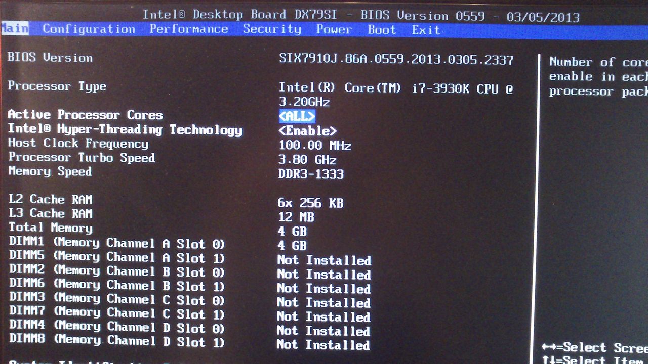This screenshot has height=364, width=648.
Task: Click the Memory Speed label
Action: 50,171
